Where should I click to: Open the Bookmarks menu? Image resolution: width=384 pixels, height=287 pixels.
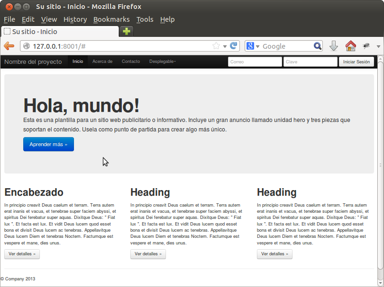tap(111, 19)
